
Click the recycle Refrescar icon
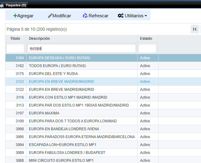(85, 16)
